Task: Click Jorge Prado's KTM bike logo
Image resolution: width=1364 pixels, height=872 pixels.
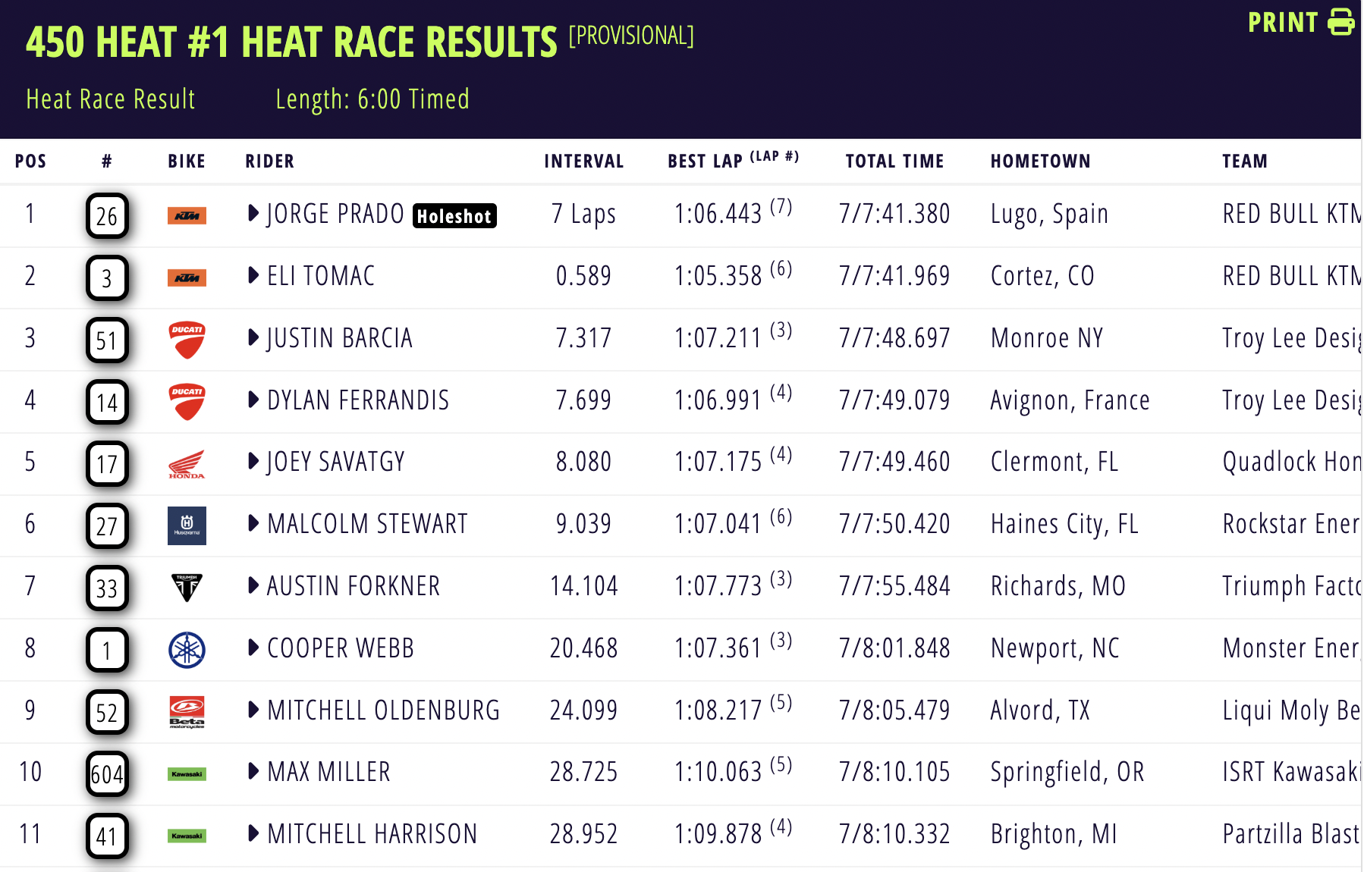Action: pyautogui.click(x=187, y=216)
